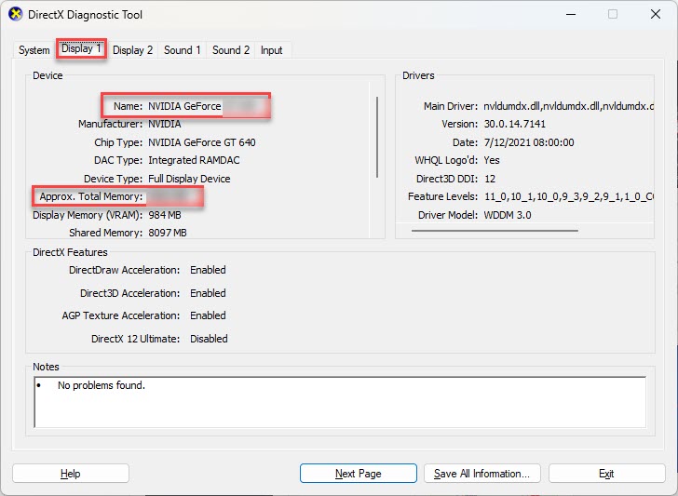Image resolution: width=678 pixels, height=496 pixels.
Task: Click Save All Information button
Action: [481, 474]
